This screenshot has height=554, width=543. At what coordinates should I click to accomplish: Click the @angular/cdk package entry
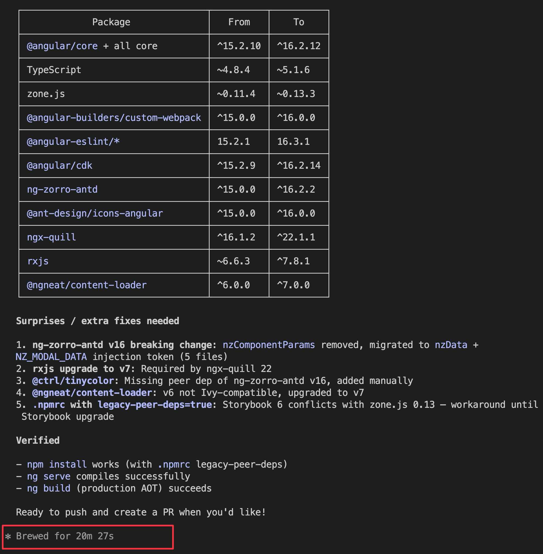point(59,165)
